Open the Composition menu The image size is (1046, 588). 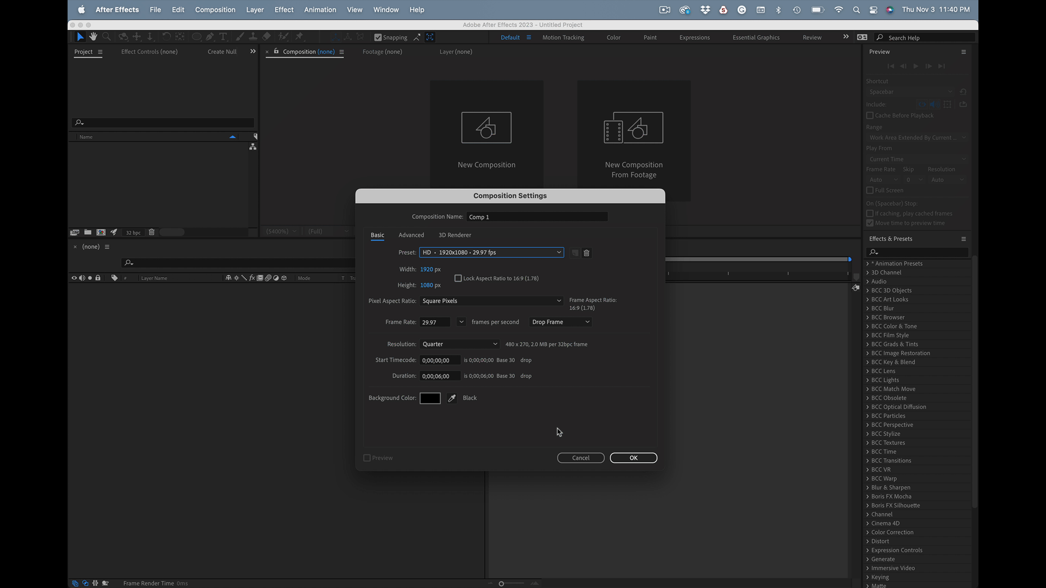pos(215,10)
